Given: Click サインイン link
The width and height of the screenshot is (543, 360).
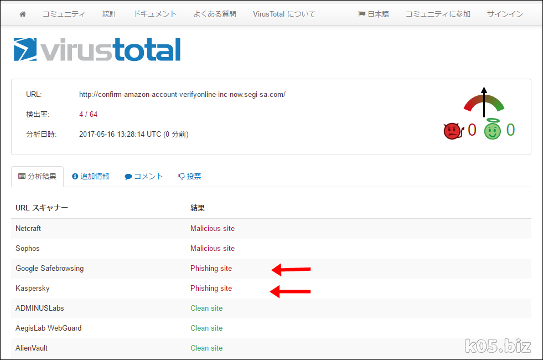Looking at the screenshot, I should [505, 14].
